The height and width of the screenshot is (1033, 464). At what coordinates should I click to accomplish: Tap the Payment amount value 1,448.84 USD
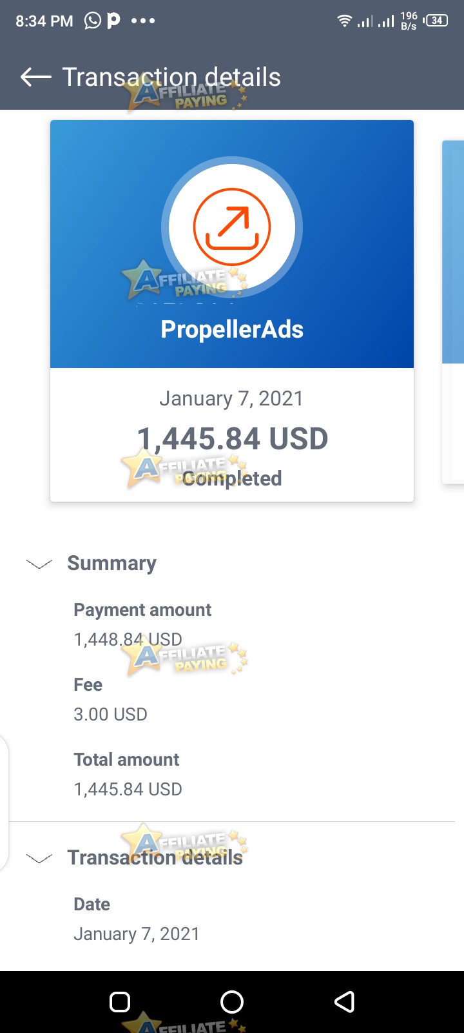128,639
